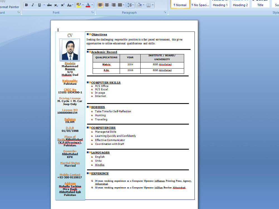Click the Driving License label
This screenshot has width=279, height=209.
tap(70, 98)
